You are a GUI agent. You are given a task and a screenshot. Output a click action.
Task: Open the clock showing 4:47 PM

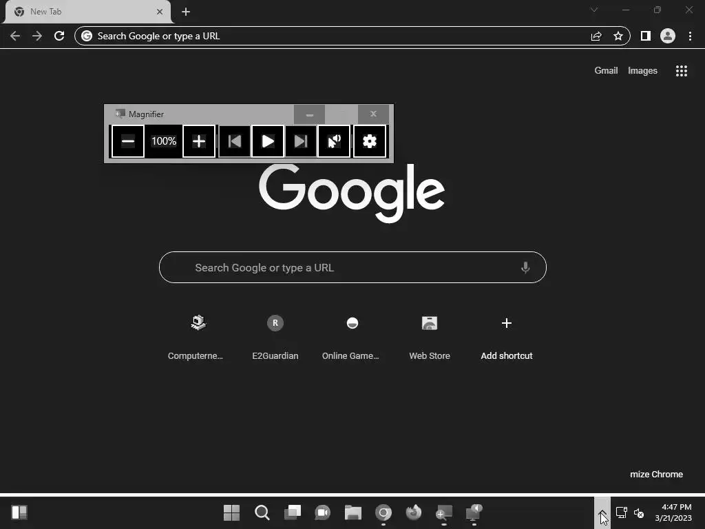(x=673, y=512)
